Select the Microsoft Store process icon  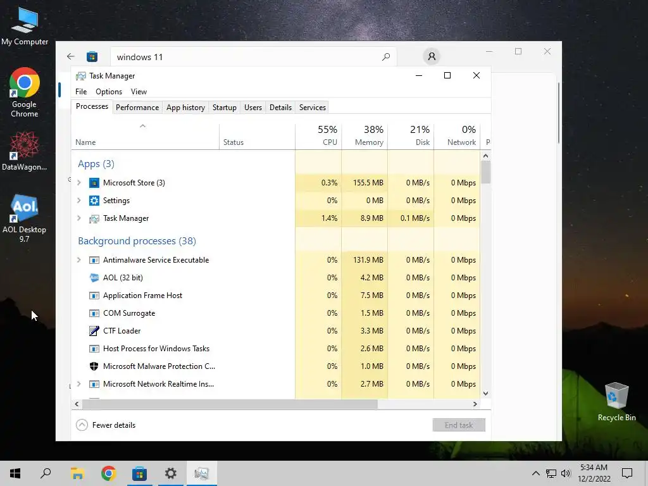click(94, 183)
